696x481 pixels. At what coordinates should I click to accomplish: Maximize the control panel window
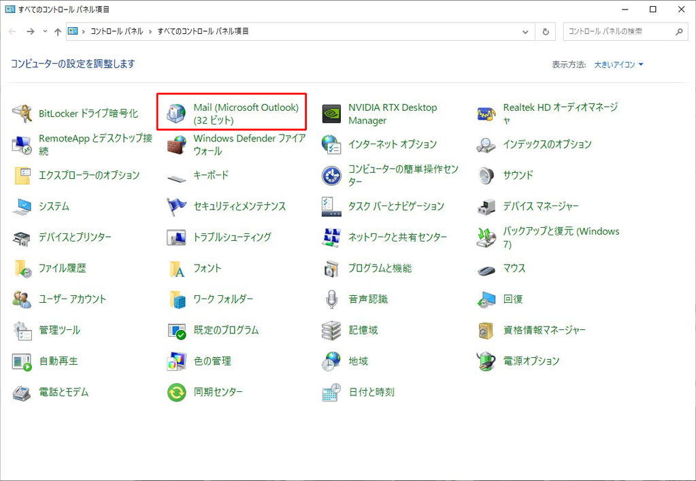pyautogui.click(x=652, y=10)
